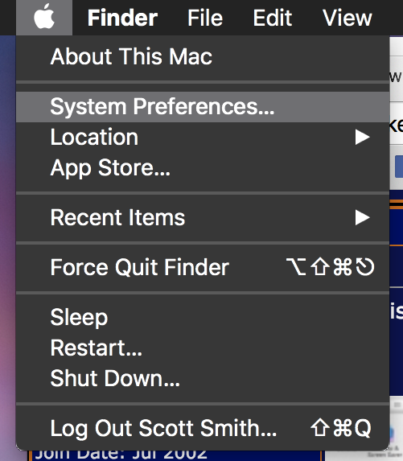The height and width of the screenshot is (461, 403).
Task: Launch App Store from the Apple menu
Action: pyautogui.click(x=203, y=168)
